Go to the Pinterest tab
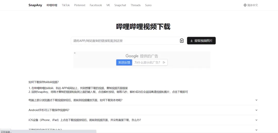 [80, 5]
